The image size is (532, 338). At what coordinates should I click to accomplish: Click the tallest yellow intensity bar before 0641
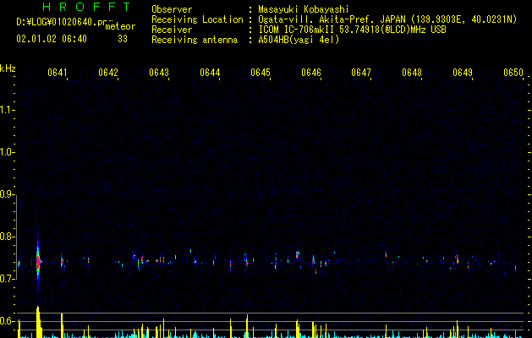[39, 322]
